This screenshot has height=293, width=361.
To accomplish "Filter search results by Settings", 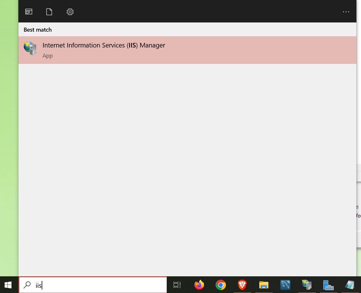I will pyautogui.click(x=70, y=12).
